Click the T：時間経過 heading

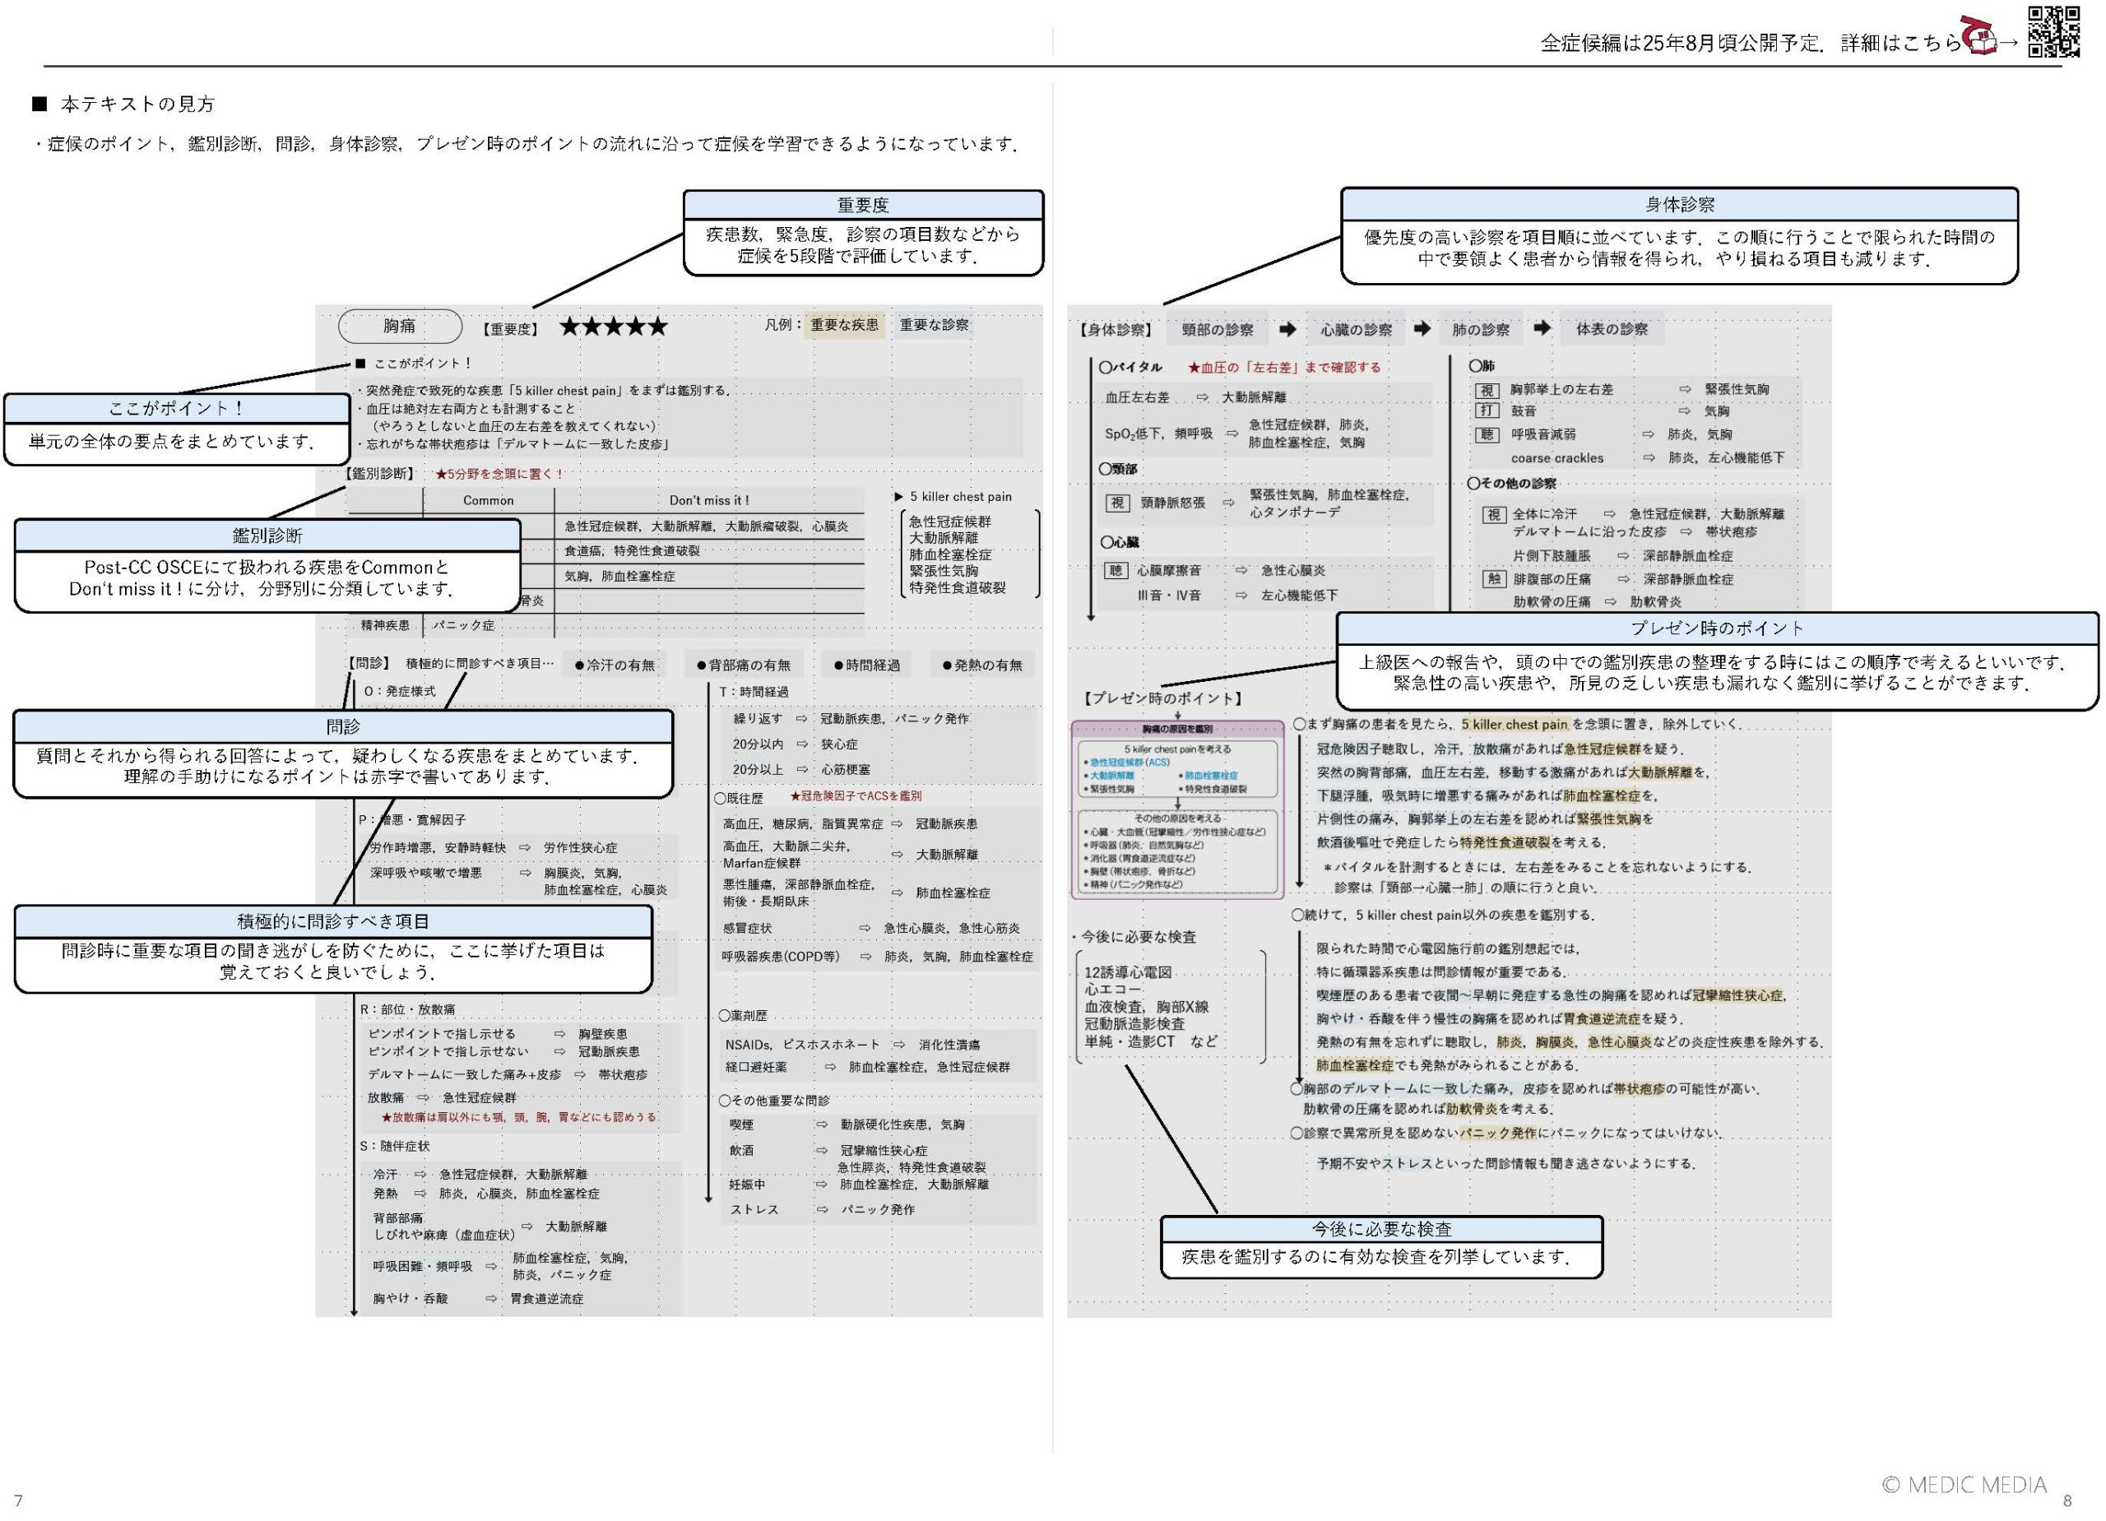coord(754,692)
